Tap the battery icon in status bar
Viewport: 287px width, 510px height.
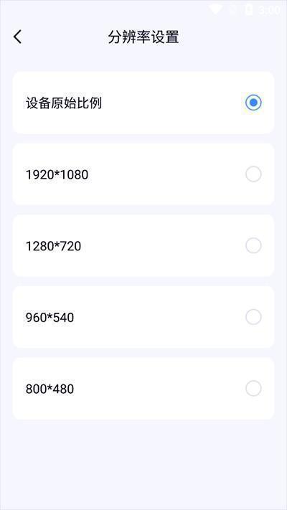click(249, 10)
